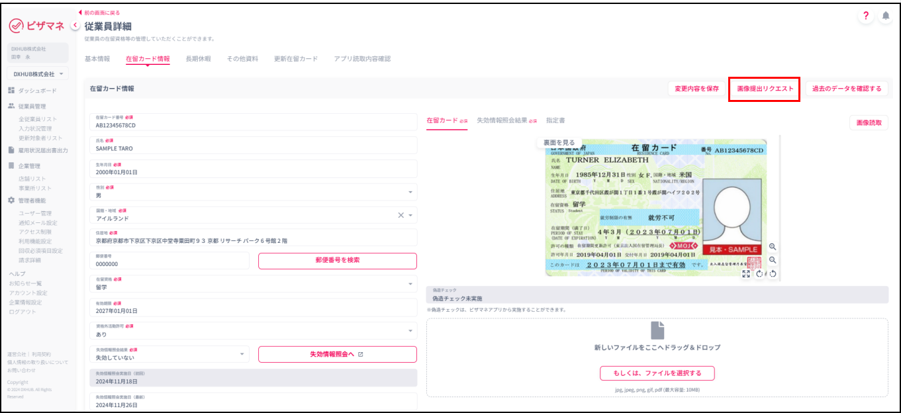Expand the 性別 dropdown
901x413 pixels.
tap(253, 192)
